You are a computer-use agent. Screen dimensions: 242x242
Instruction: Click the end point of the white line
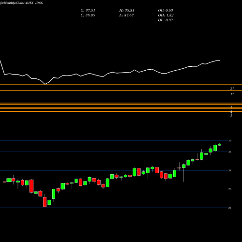[x=220, y=60]
